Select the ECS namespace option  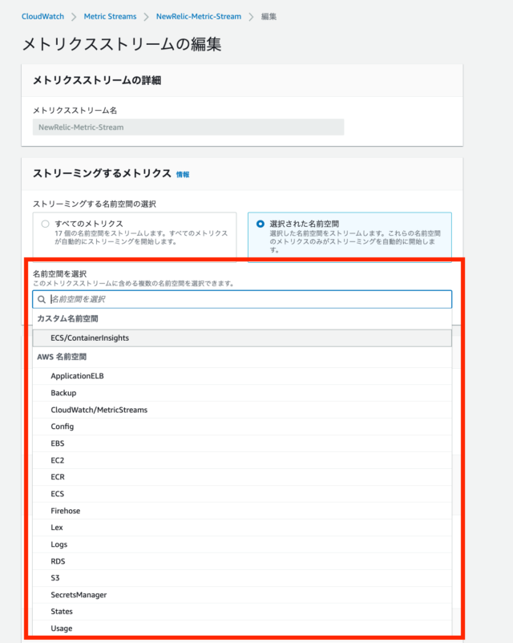[242, 494]
